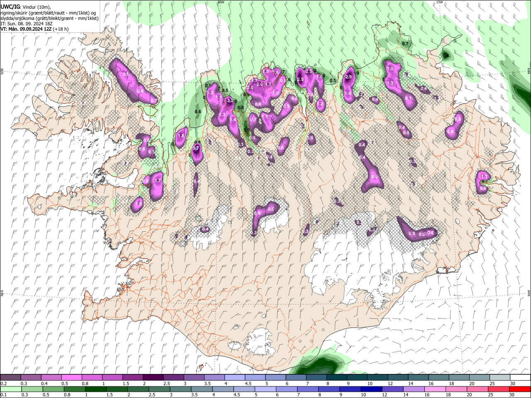Pick the snow legend swatch between 8 and 9
Image resolution: width=531 pixels, height=398 pixels.
coord(336,378)
